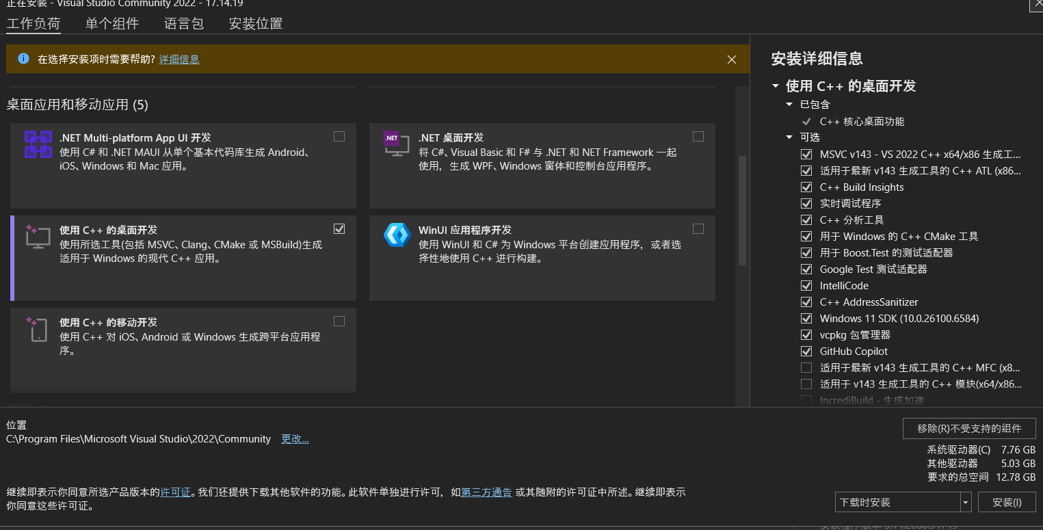Viewport: 1043px width, 530px height.
Task: Open the 许可证 link
Action: pyautogui.click(x=176, y=492)
